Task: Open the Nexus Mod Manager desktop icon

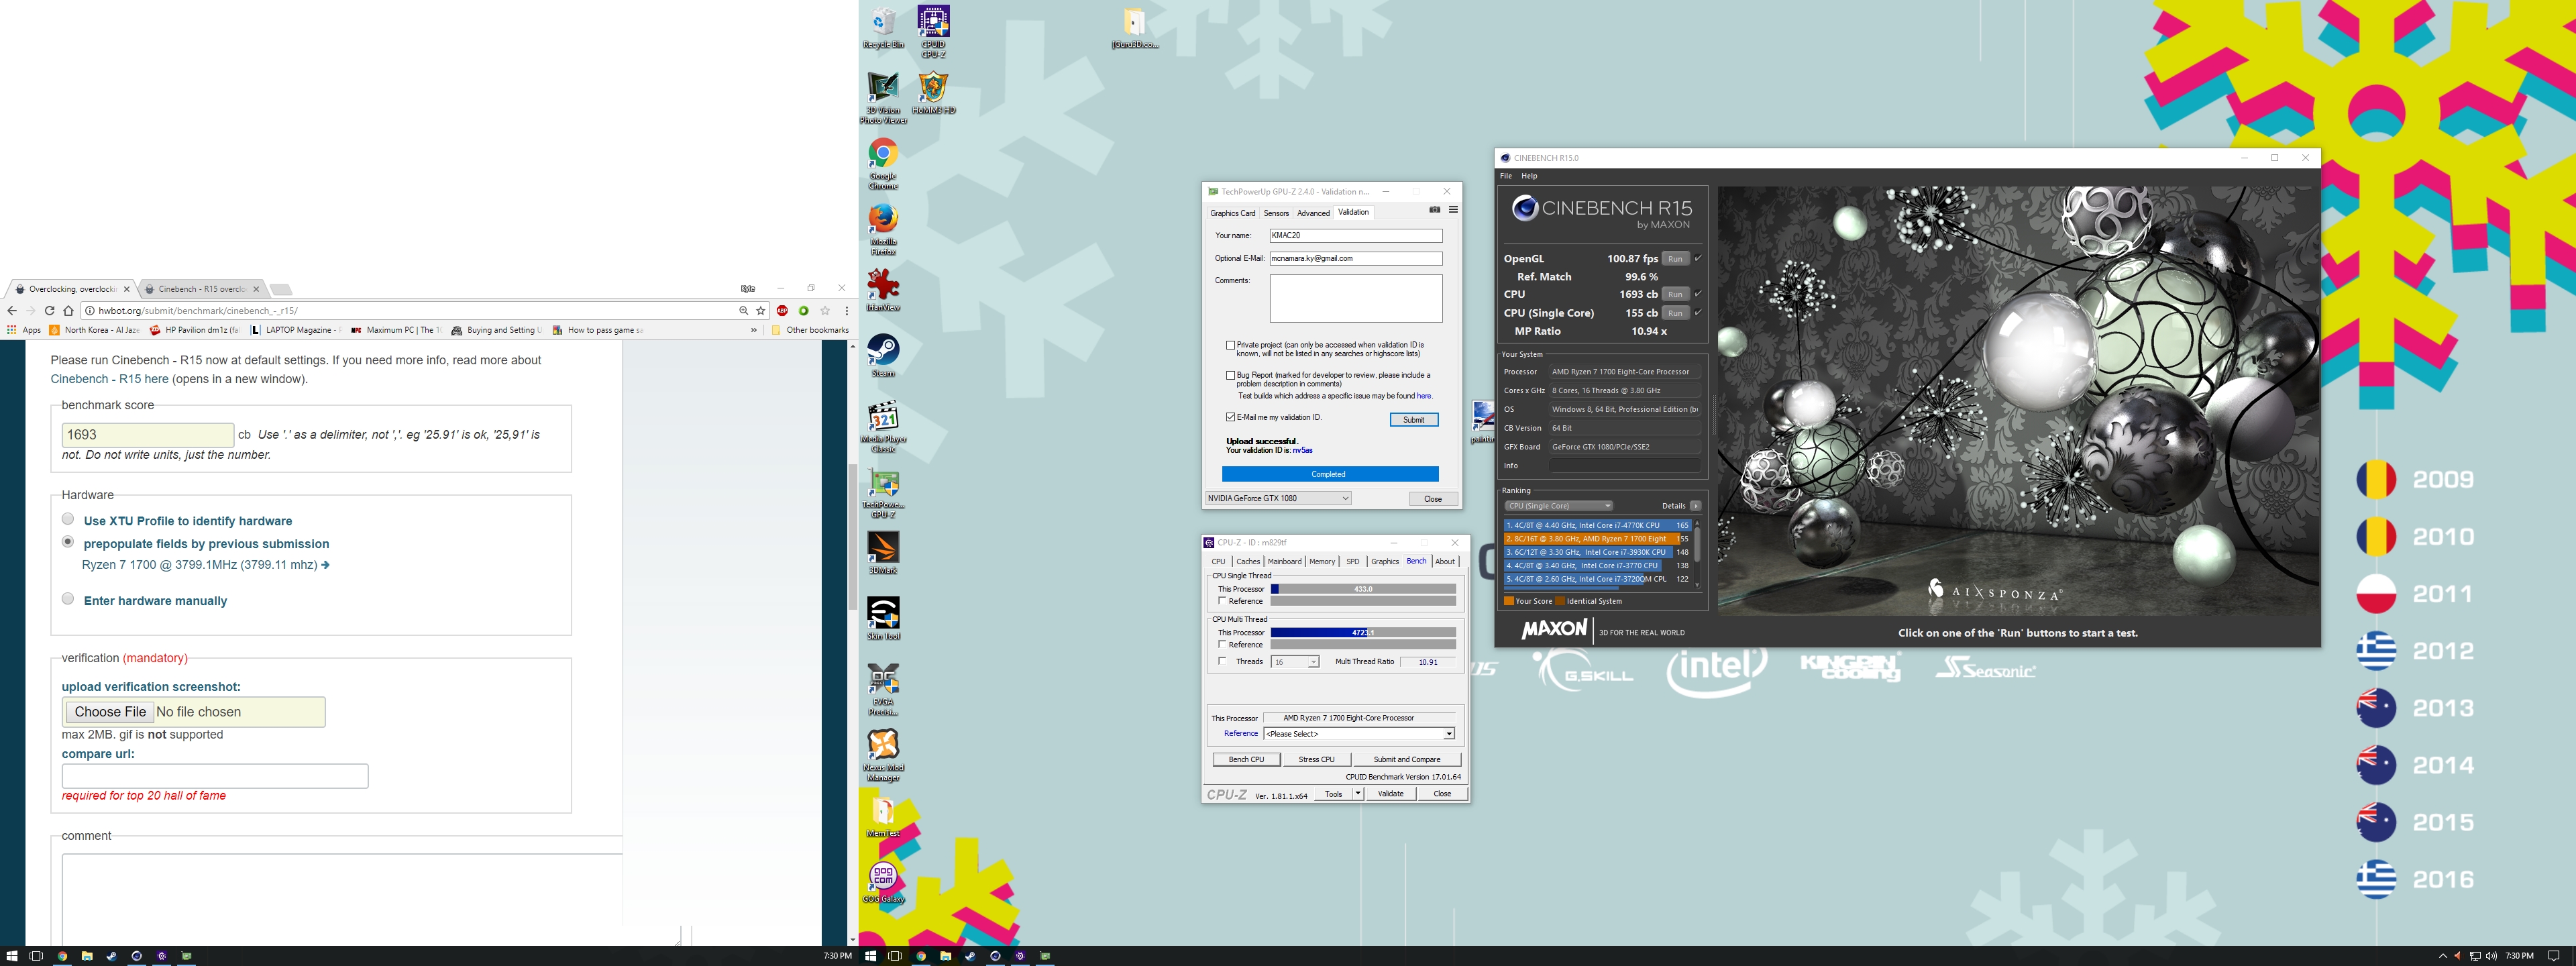Action: (x=883, y=755)
